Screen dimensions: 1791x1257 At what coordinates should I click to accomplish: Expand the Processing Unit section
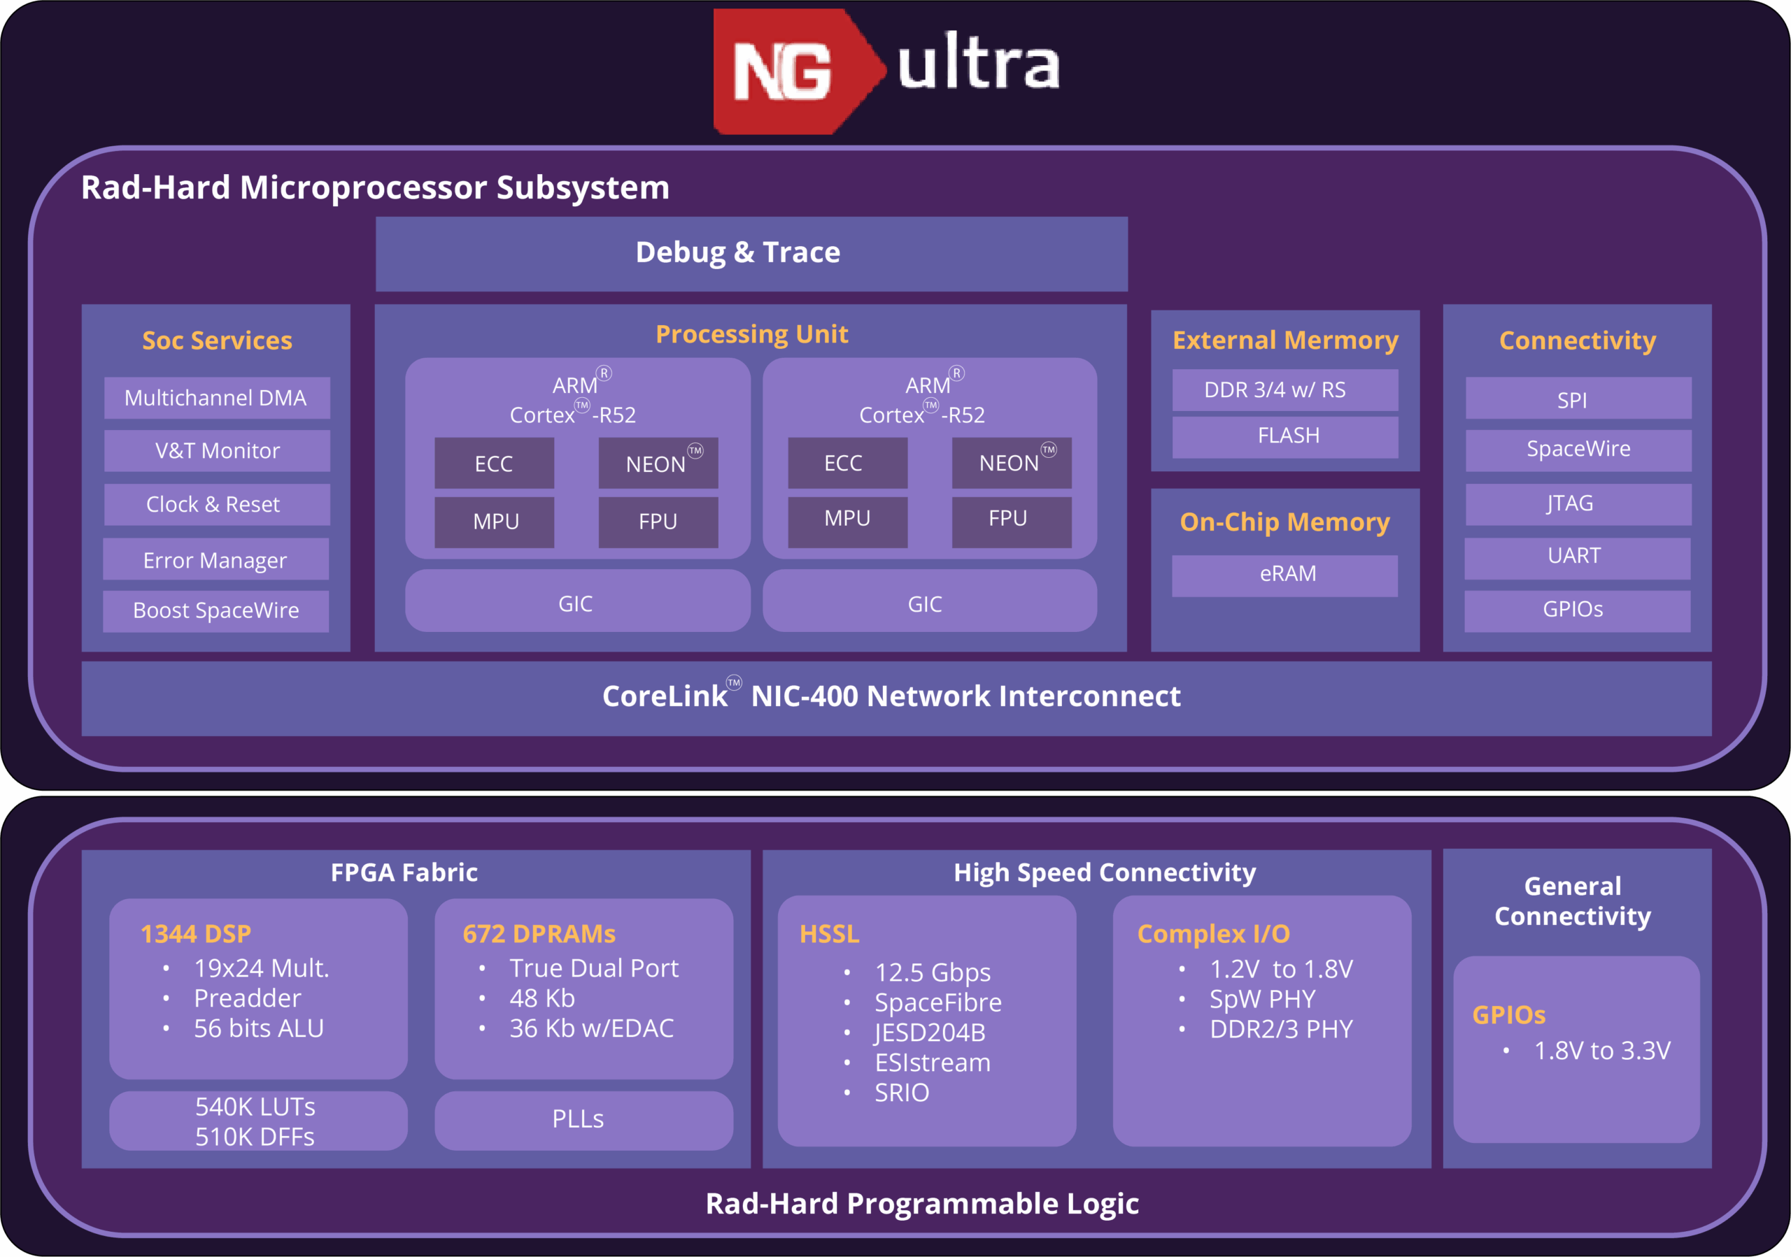[x=752, y=333]
